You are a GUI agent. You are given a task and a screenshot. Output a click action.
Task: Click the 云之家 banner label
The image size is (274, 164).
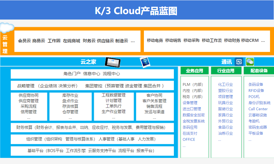(x=88, y=62)
